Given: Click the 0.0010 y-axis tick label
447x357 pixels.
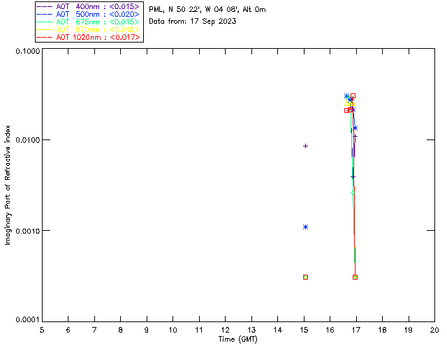Looking at the screenshot, I should 28,231.
